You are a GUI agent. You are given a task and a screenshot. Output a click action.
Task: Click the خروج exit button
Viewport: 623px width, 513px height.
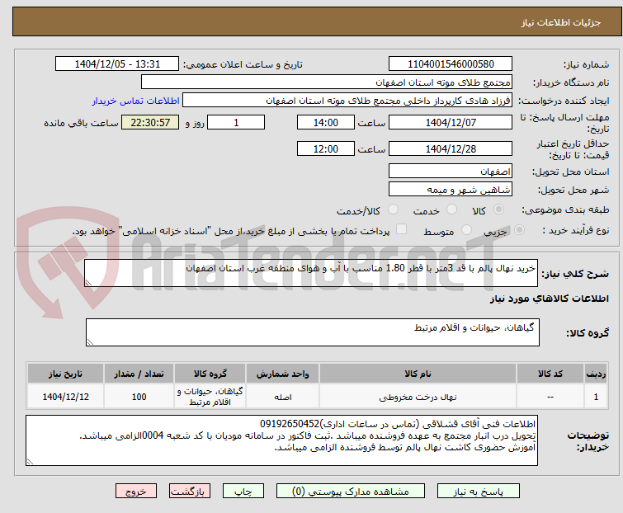[136, 492]
